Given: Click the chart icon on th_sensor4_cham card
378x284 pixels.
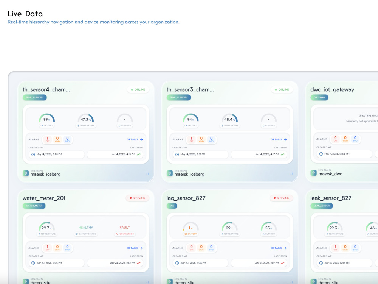Looking at the screenshot, I should pos(147,173).
